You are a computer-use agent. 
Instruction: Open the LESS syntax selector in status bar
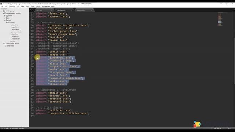pyautogui.click(x=229, y=128)
